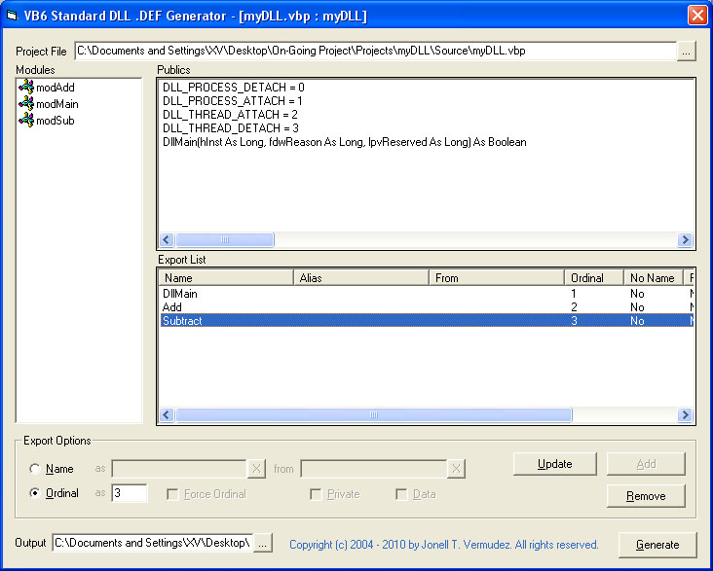Click the Ordinal column header
The image size is (713, 571).
[x=593, y=278]
